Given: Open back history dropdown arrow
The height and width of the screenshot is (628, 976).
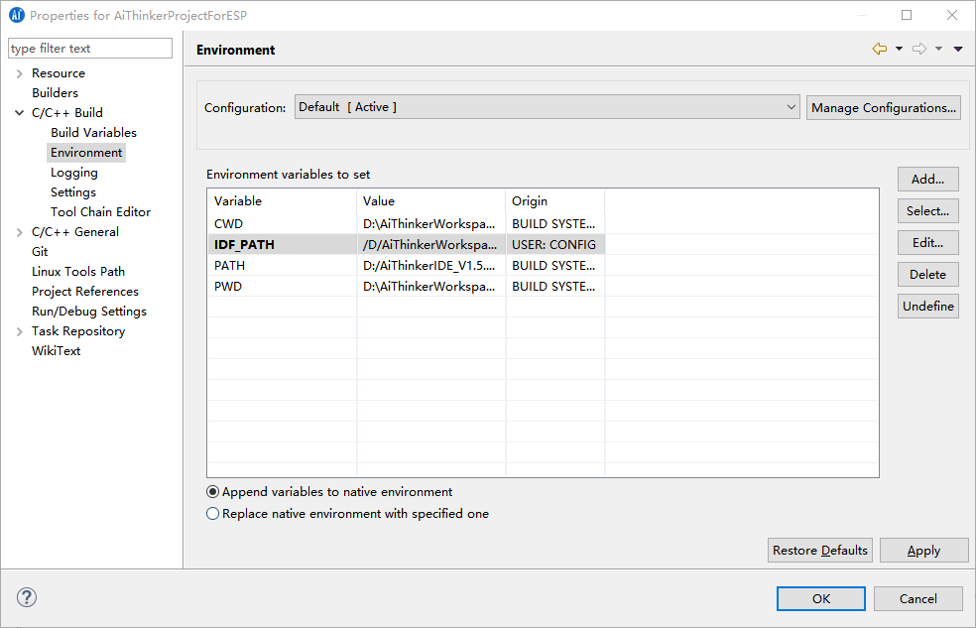Looking at the screenshot, I should point(899,50).
